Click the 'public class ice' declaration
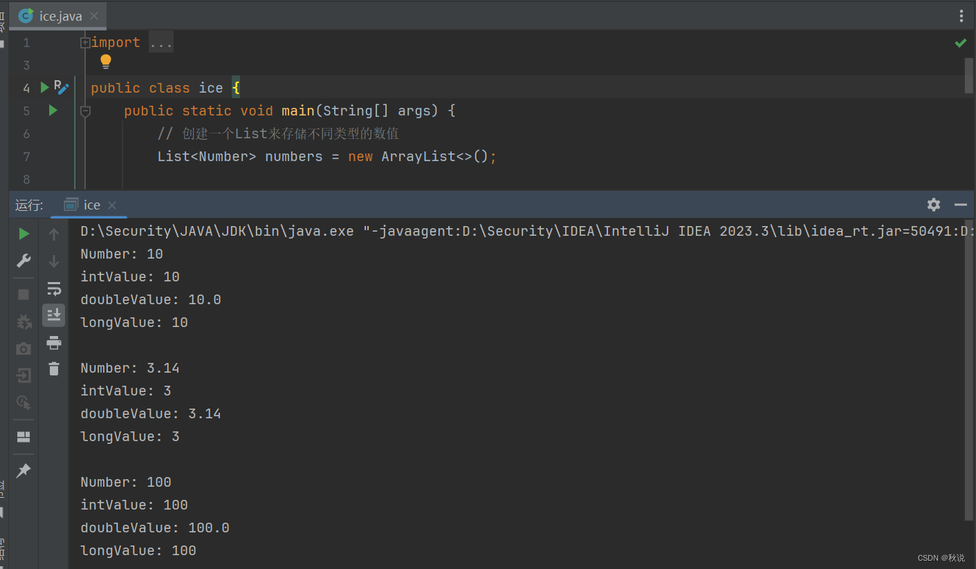Viewport: 976px width, 569px height. click(x=157, y=88)
